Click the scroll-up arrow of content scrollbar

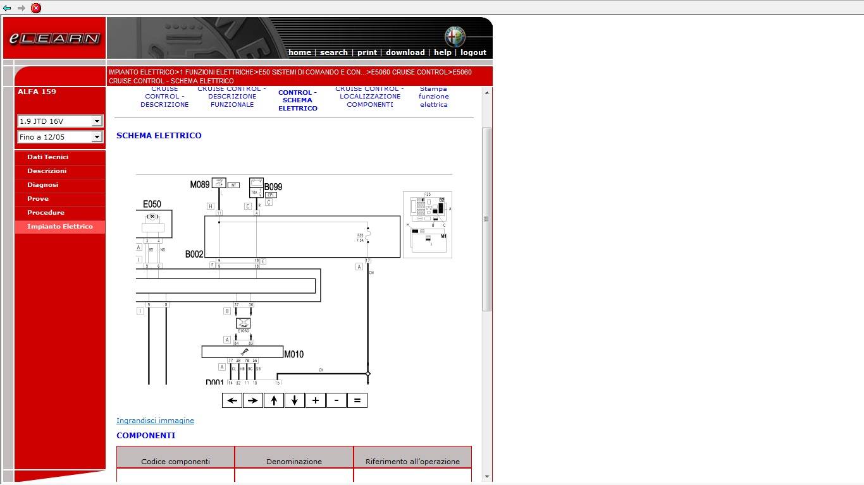(x=486, y=93)
